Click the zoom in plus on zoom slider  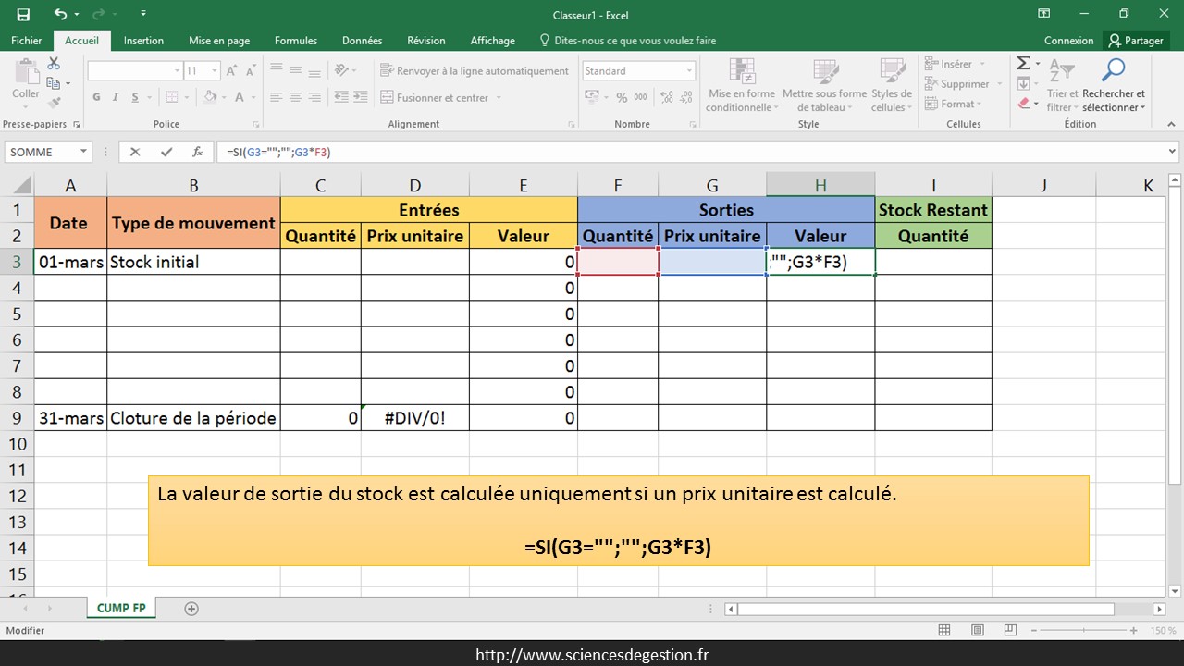pyautogui.click(x=1134, y=631)
